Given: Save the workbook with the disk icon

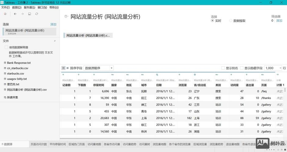Looking at the screenshot, I should click(30, 14).
